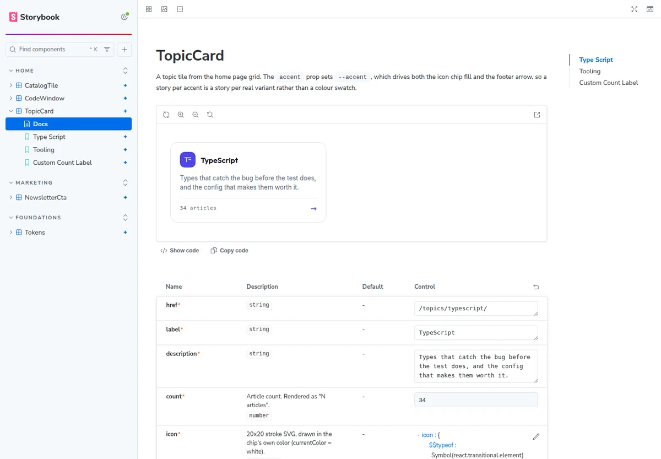The height and width of the screenshot is (459, 661).
Task: Expand all under HOME section arrows
Action: coord(125,71)
